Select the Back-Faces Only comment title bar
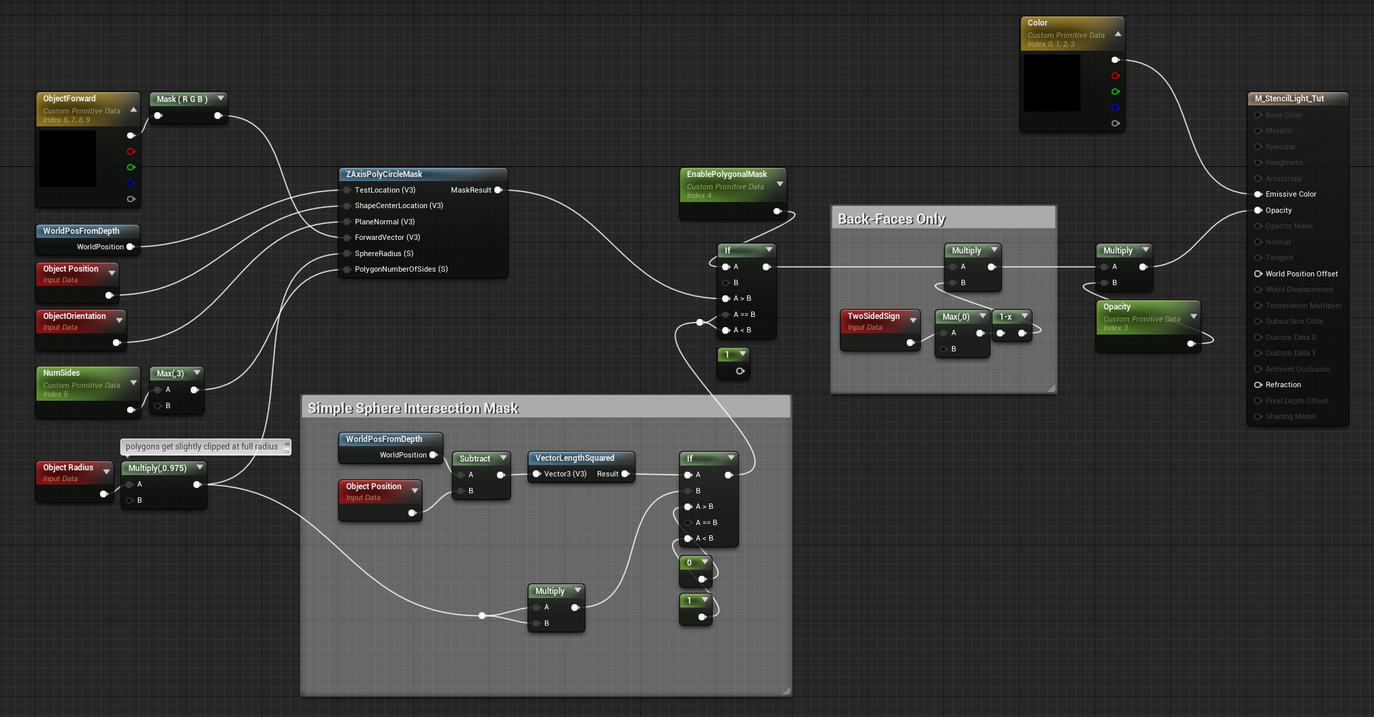This screenshot has height=717, width=1374. point(943,218)
